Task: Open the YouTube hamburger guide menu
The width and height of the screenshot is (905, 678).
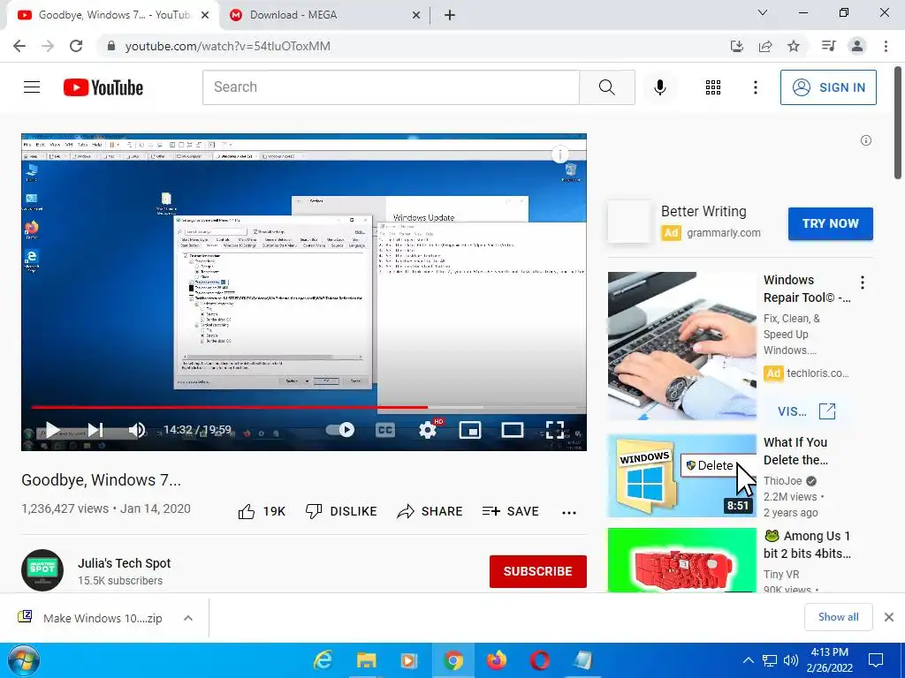Action: click(32, 87)
